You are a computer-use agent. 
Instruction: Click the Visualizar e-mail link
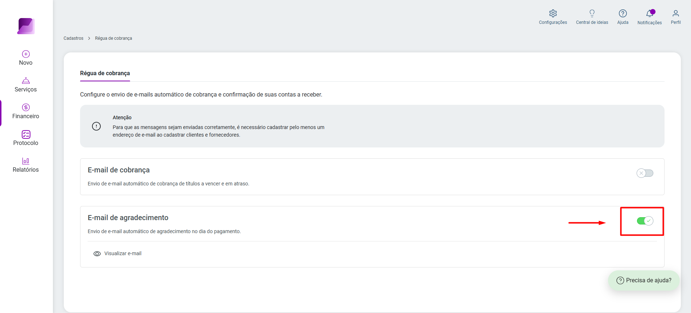pos(123,254)
